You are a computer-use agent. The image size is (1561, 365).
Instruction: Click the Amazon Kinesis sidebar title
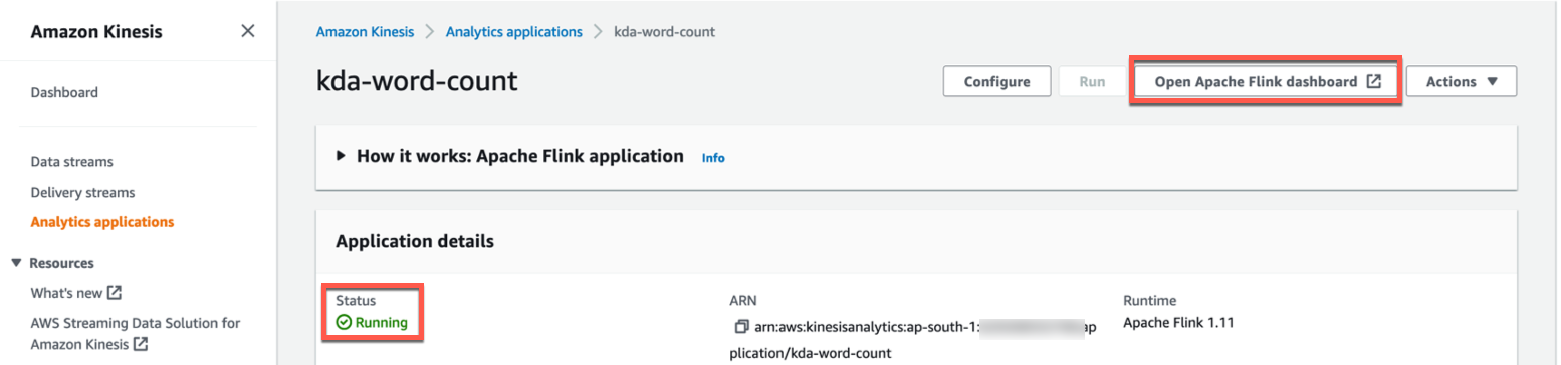tap(96, 32)
